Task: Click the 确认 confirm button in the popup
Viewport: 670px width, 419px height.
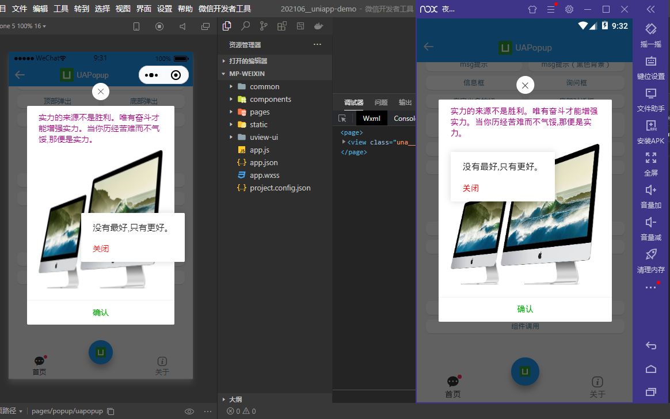Action: [x=101, y=312]
